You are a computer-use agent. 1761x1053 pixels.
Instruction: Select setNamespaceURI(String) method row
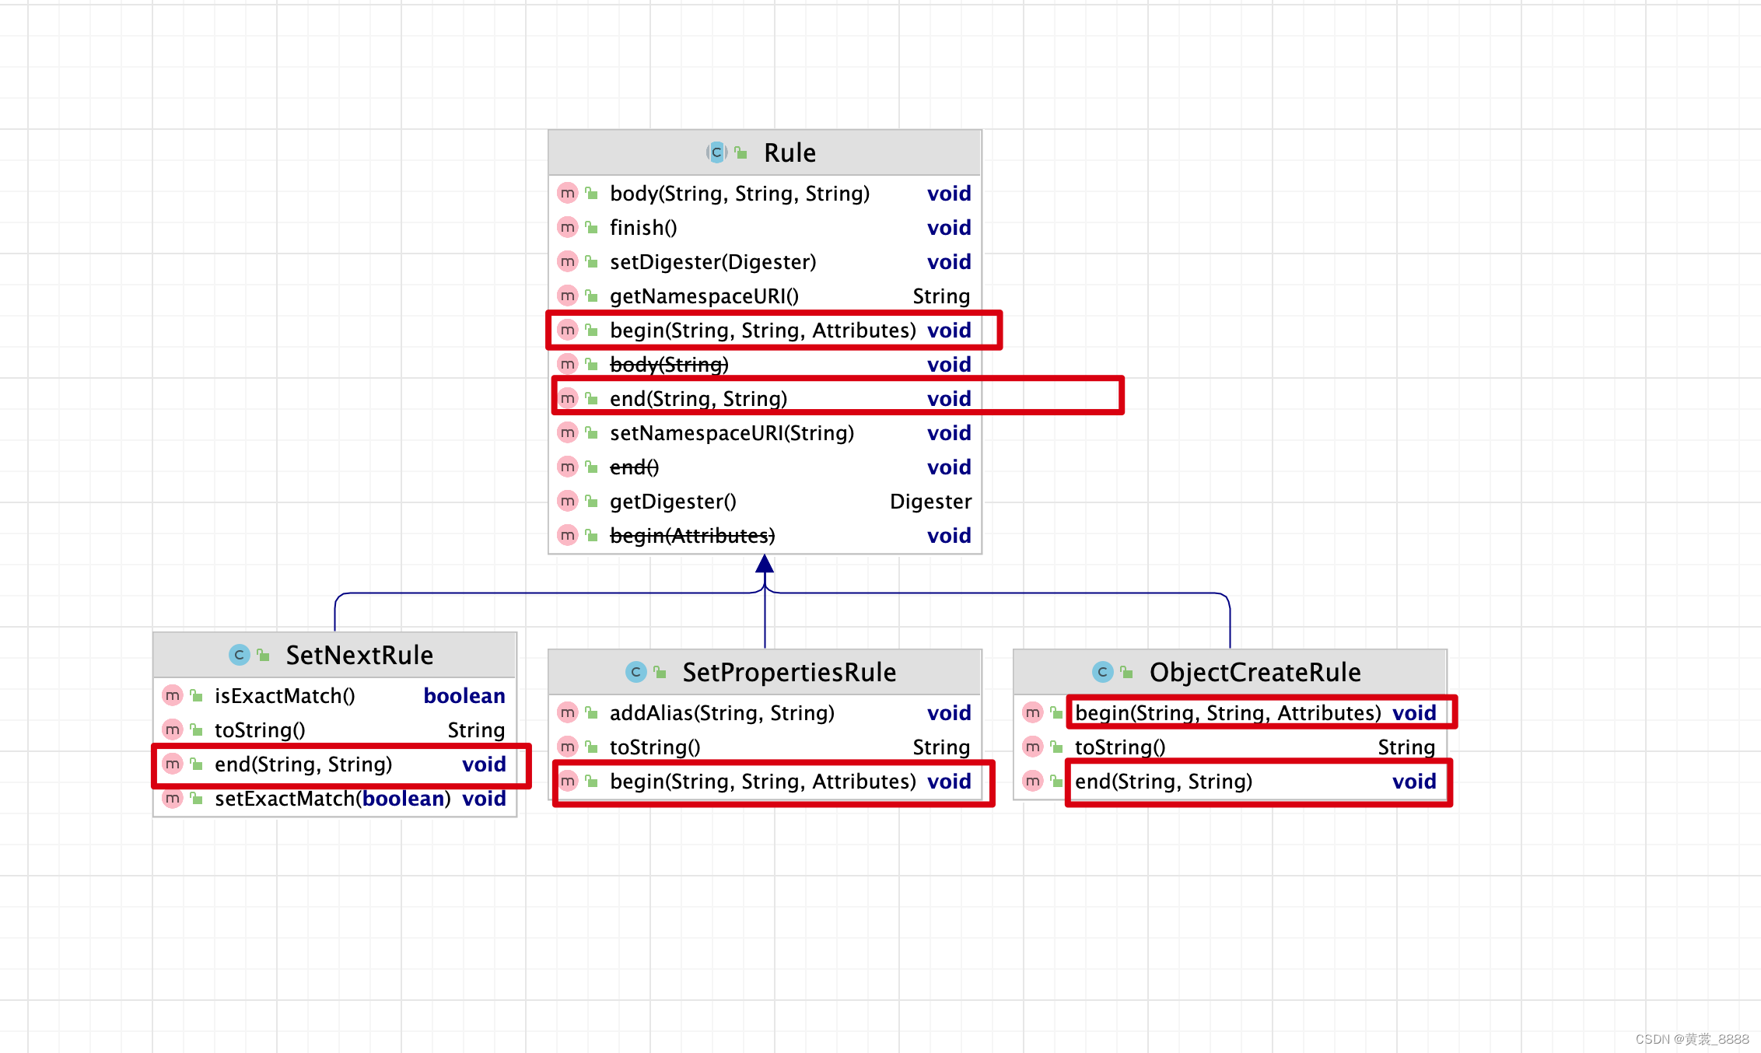(x=765, y=432)
